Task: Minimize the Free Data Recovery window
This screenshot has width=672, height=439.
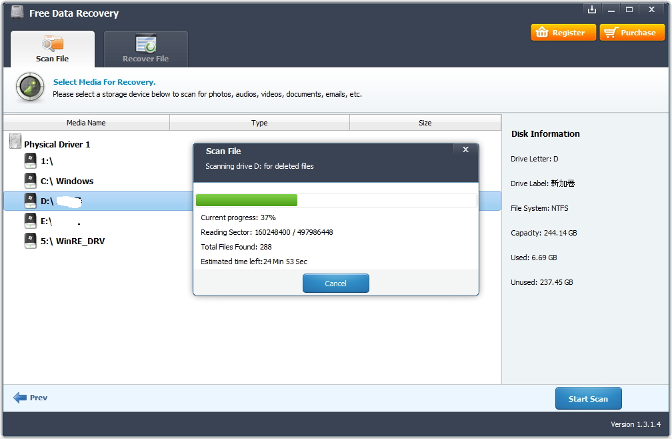Action: point(611,9)
